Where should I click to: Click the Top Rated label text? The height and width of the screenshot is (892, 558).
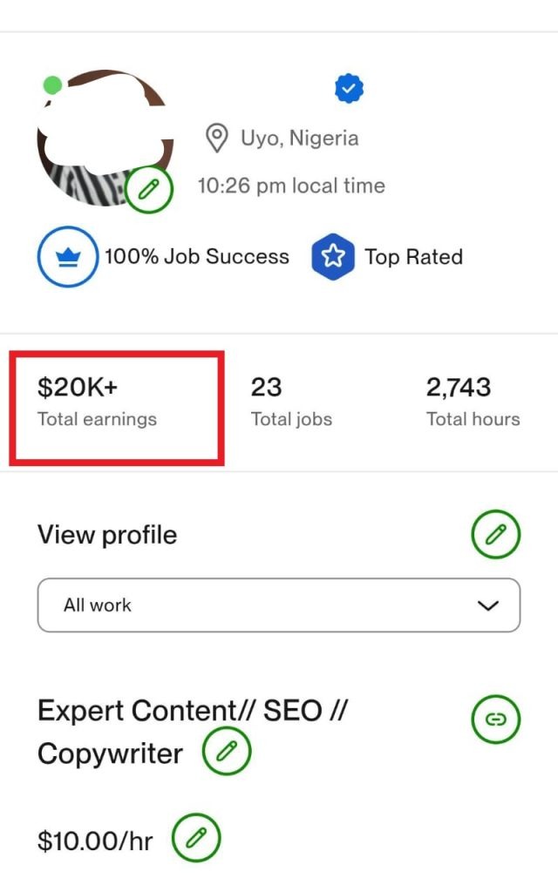[413, 257]
